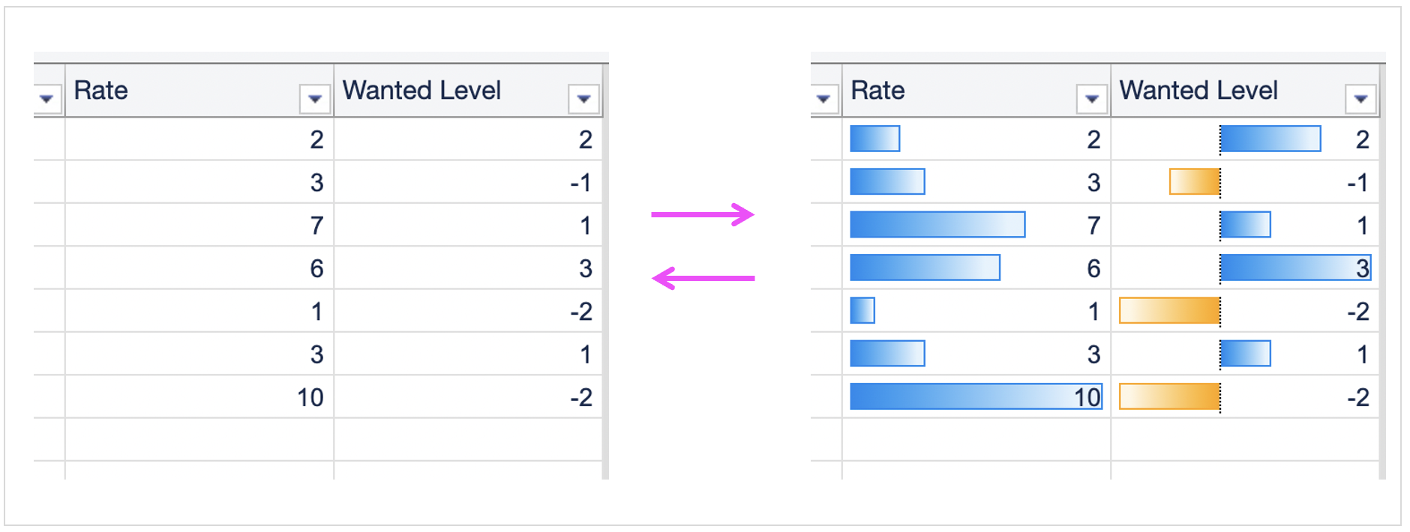Image resolution: width=1410 pixels, height=532 pixels.
Task: Click the cut-off dropdown arrow left of plain-table Rate
Action: click(46, 99)
